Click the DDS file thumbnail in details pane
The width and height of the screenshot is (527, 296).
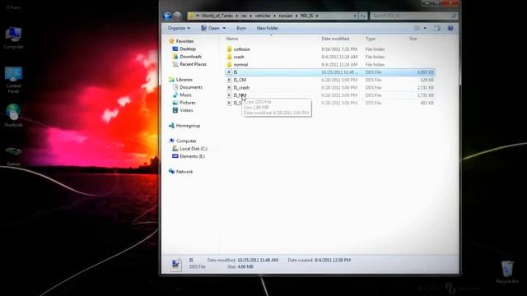click(175, 264)
